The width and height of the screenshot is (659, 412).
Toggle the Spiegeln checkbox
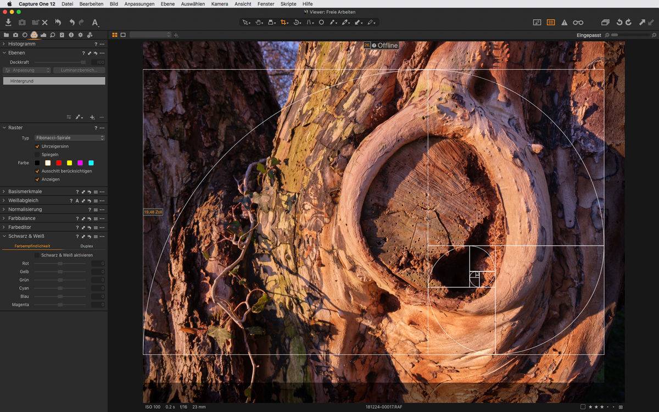37,155
